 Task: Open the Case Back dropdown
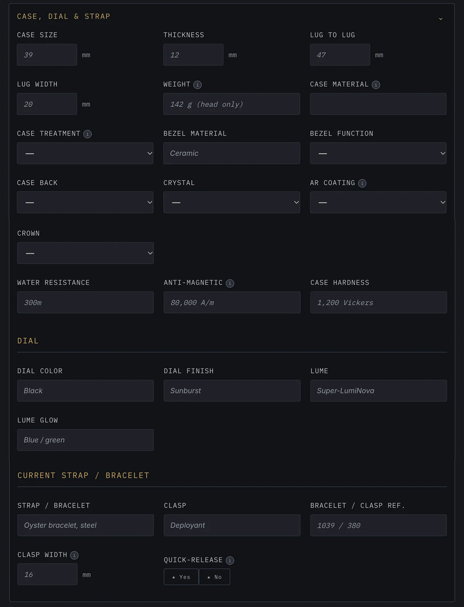pyautogui.click(x=85, y=202)
